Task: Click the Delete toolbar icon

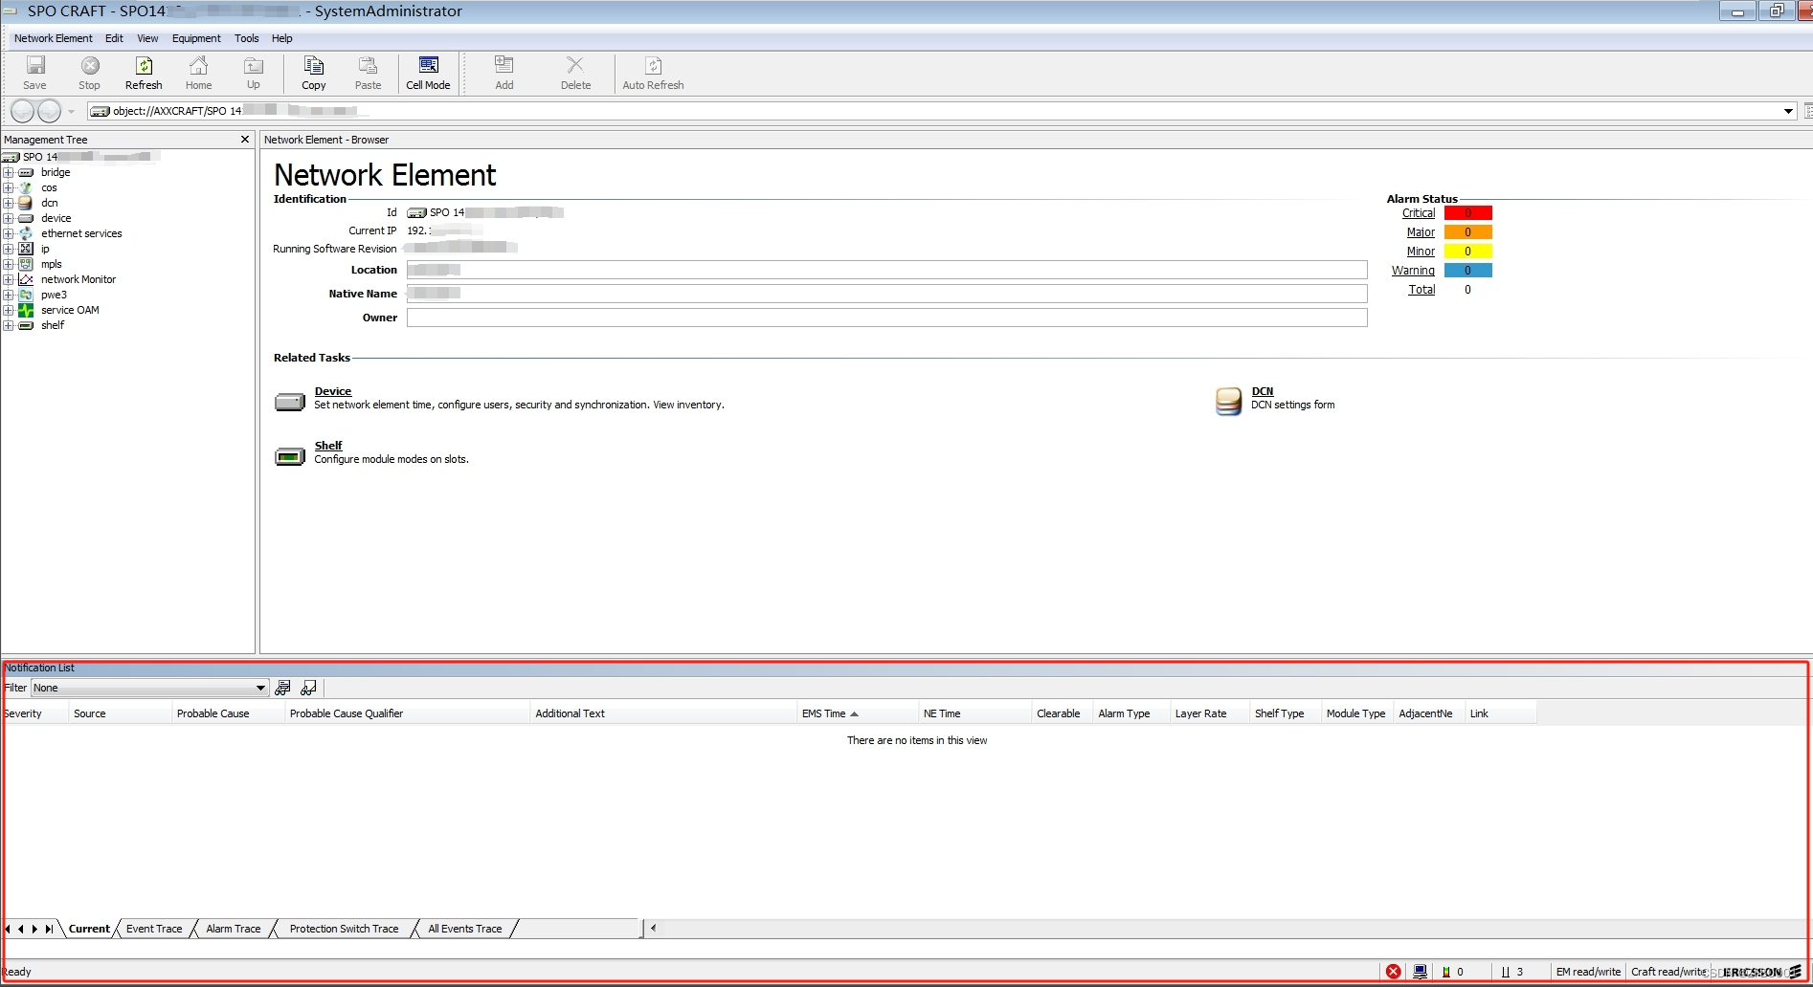Action: click(x=575, y=73)
